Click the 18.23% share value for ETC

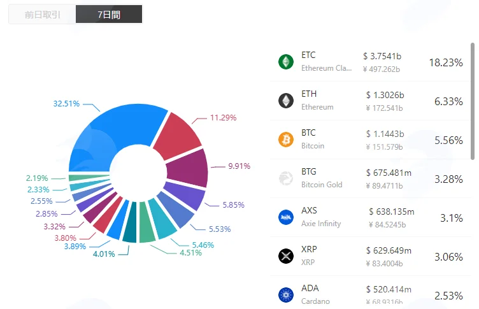446,62
